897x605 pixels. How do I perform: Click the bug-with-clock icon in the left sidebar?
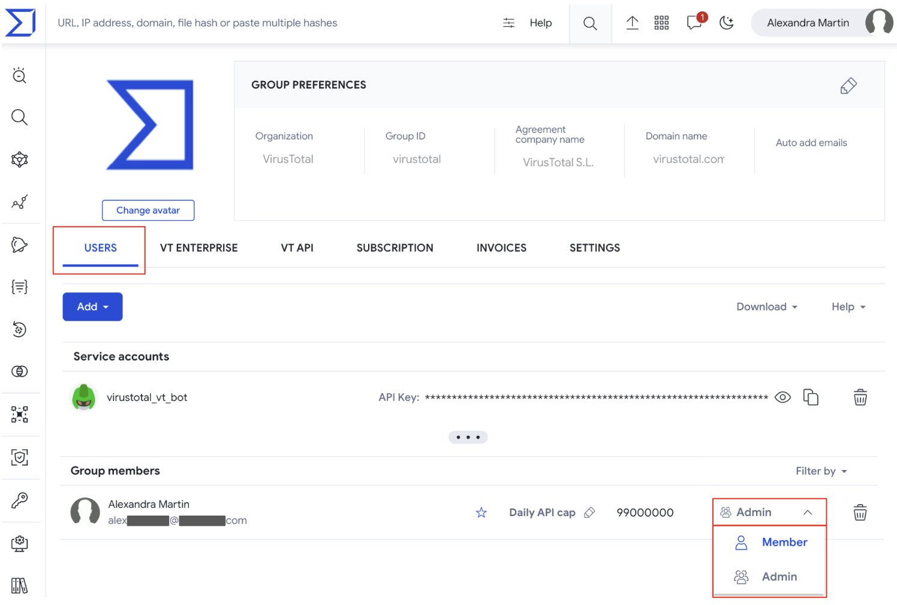pyautogui.click(x=20, y=75)
